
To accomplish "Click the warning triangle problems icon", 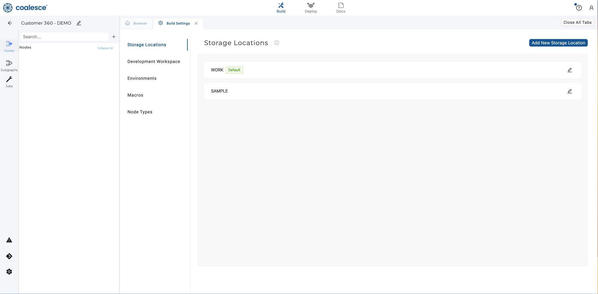I will 9,240.
